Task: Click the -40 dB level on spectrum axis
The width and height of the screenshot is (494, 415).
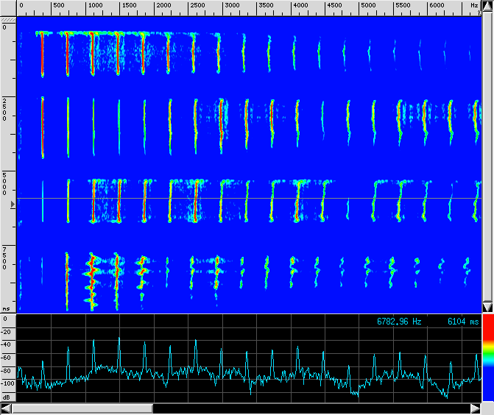Action: point(7,344)
